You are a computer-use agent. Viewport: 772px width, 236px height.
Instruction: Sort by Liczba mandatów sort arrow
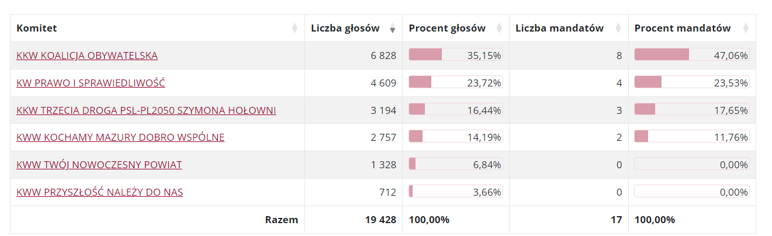click(619, 28)
